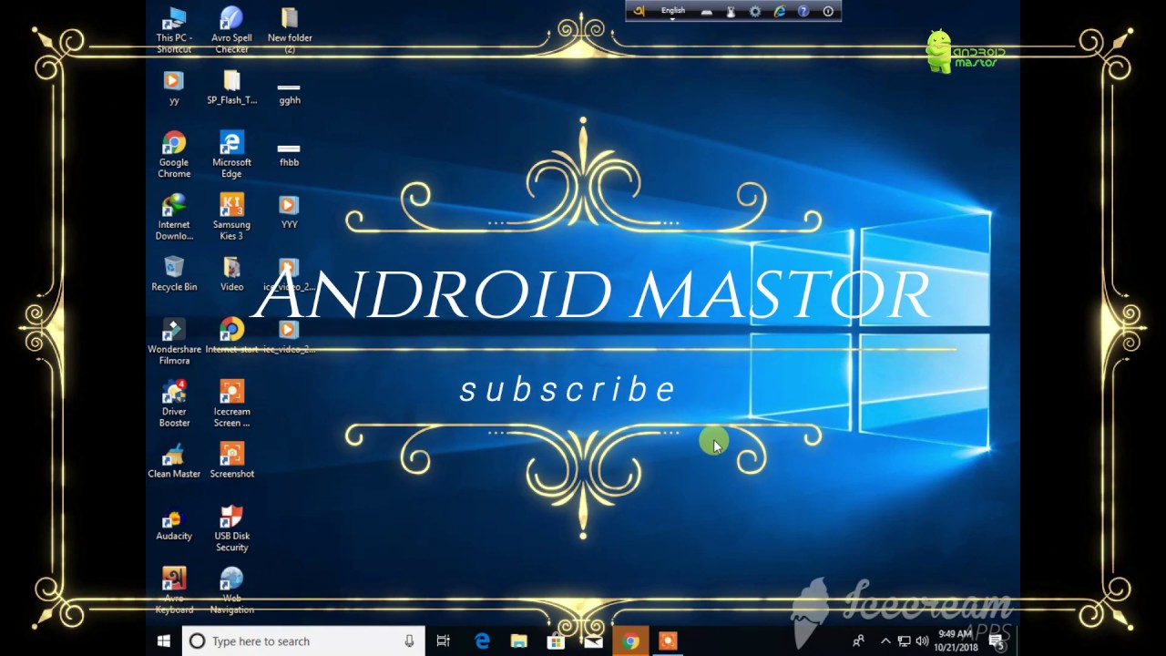Launch Clean Master shortcut
Image resolution: width=1166 pixels, height=656 pixels.
(x=174, y=460)
